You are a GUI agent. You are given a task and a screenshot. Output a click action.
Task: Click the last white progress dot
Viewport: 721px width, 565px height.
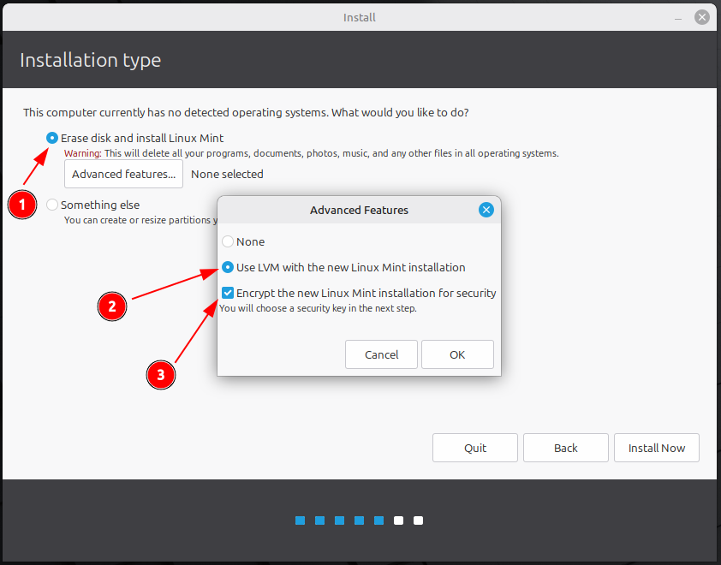(418, 520)
